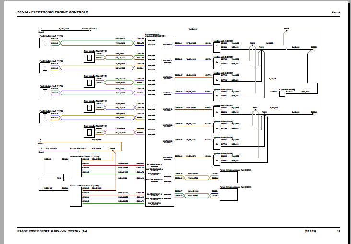Image resolution: width=351 pixels, height=244 pixels.
Task: Select the ignition coil box marked 1b
Action: click(217, 112)
